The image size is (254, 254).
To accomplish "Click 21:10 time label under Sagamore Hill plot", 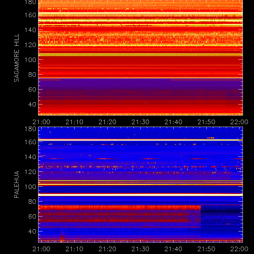I will (74, 122).
